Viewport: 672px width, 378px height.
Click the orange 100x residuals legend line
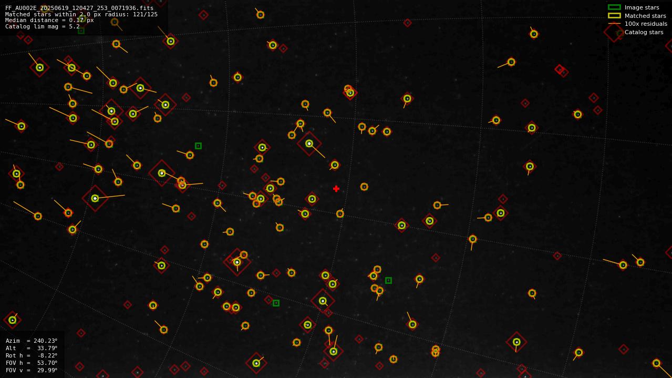pyautogui.click(x=614, y=24)
